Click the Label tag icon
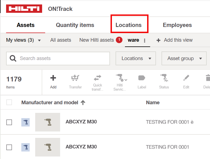 tap(142, 78)
